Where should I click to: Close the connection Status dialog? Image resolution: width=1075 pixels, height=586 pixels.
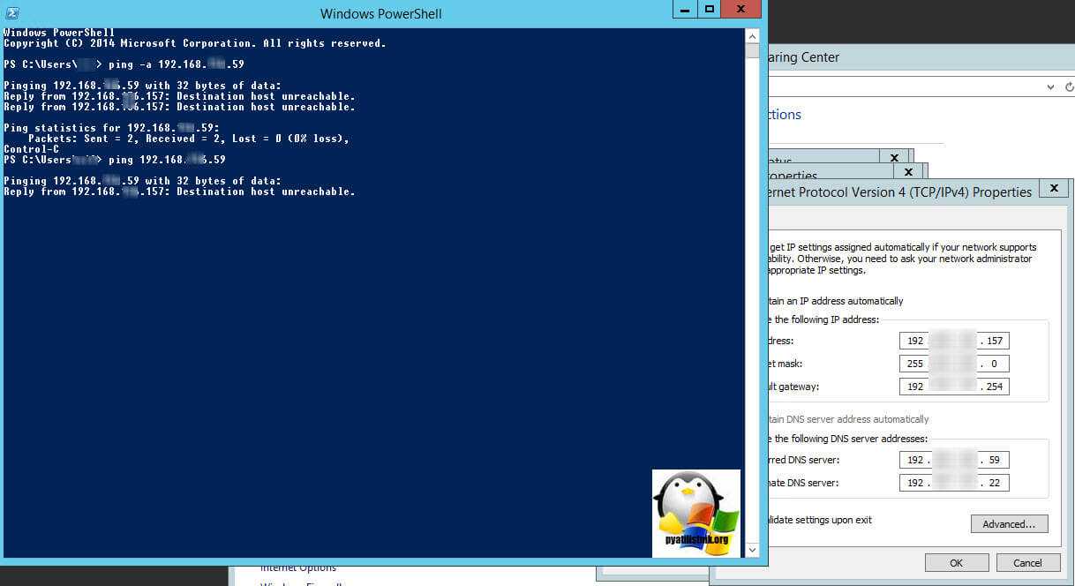tap(894, 158)
